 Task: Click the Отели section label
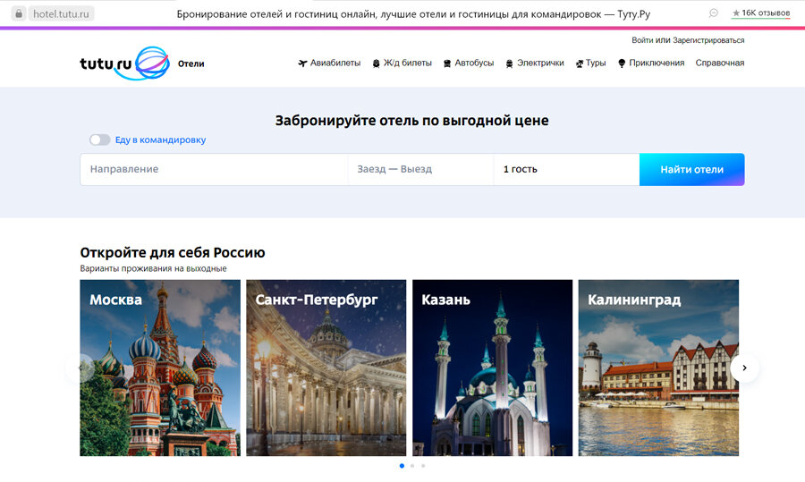[191, 63]
